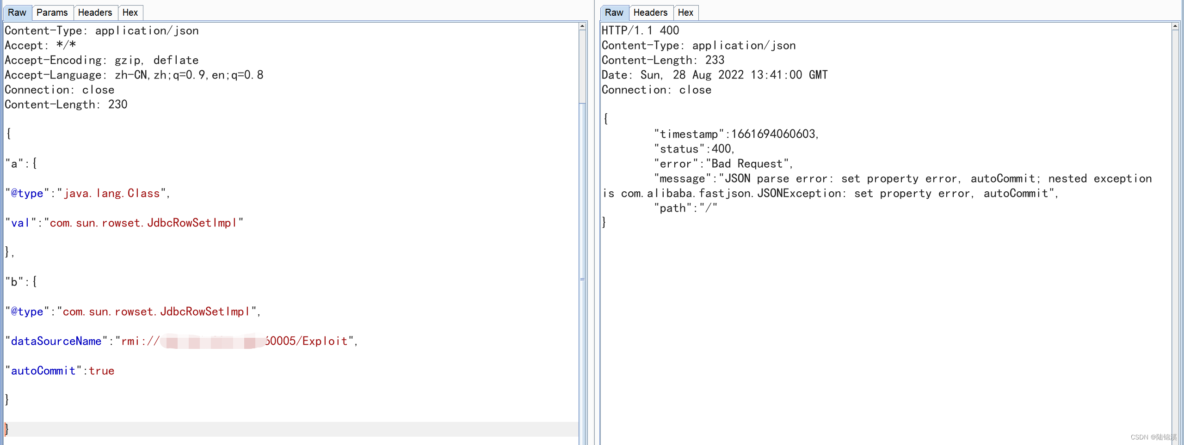Click the "b":{ line in request body
Screen dimensions: 1184x445
point(21,282)
